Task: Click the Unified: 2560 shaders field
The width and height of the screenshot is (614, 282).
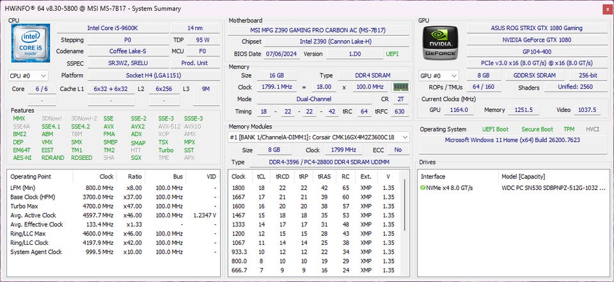Action: [x=575, y=87]
